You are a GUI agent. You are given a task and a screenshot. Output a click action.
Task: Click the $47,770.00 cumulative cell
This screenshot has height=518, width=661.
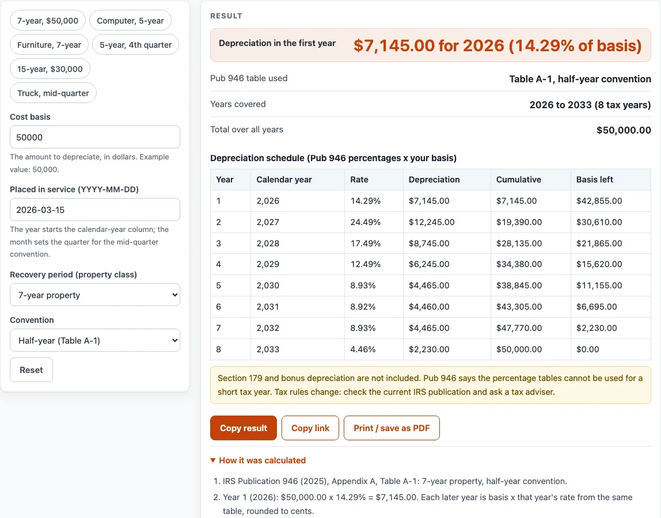[x=531, y=328]
